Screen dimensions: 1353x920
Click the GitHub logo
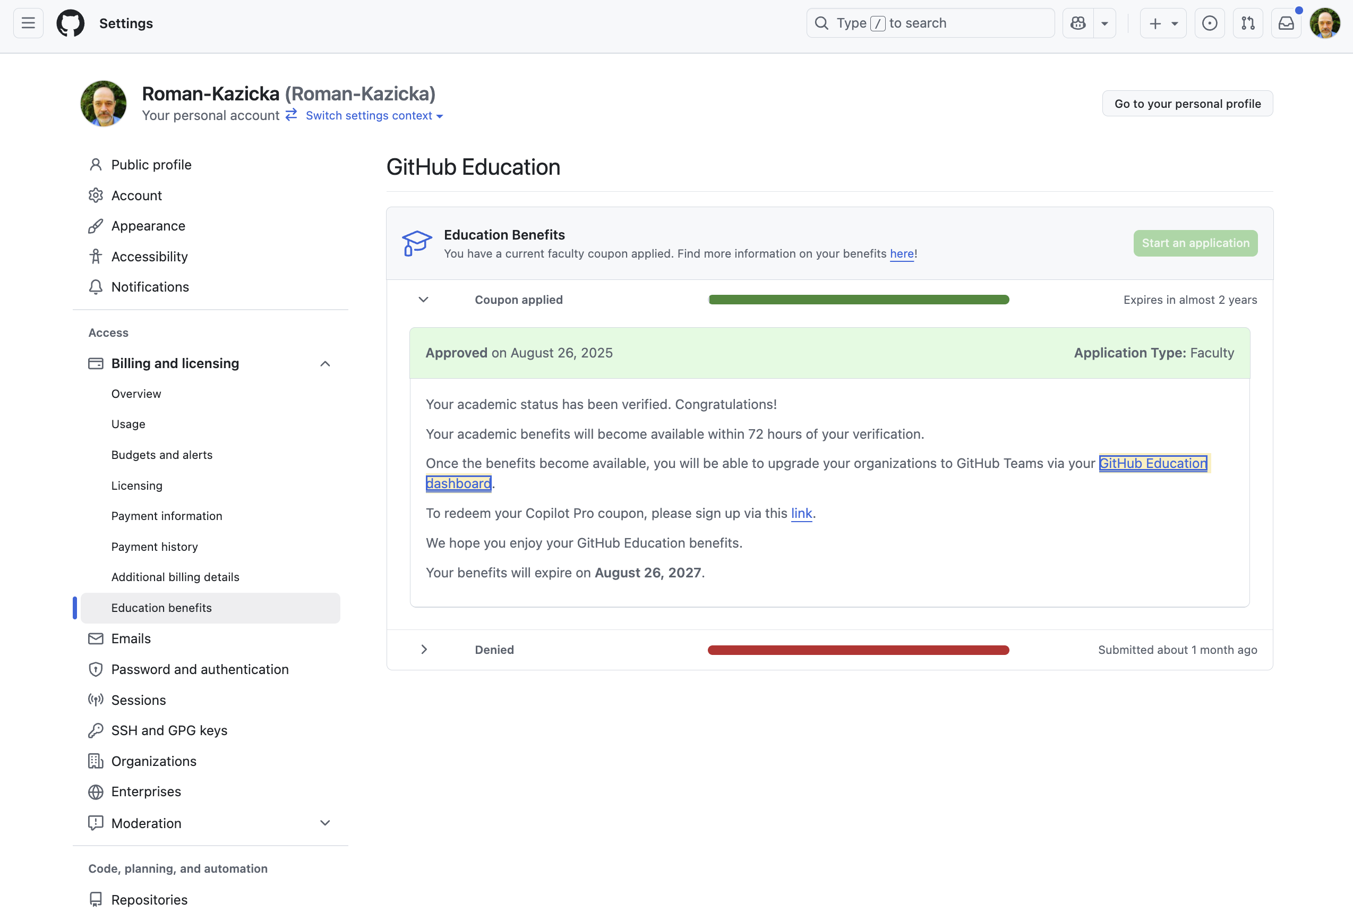coord(70,23)
